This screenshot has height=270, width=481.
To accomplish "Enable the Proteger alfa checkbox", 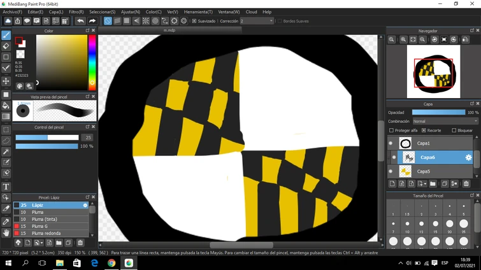I will pos(392,131).
